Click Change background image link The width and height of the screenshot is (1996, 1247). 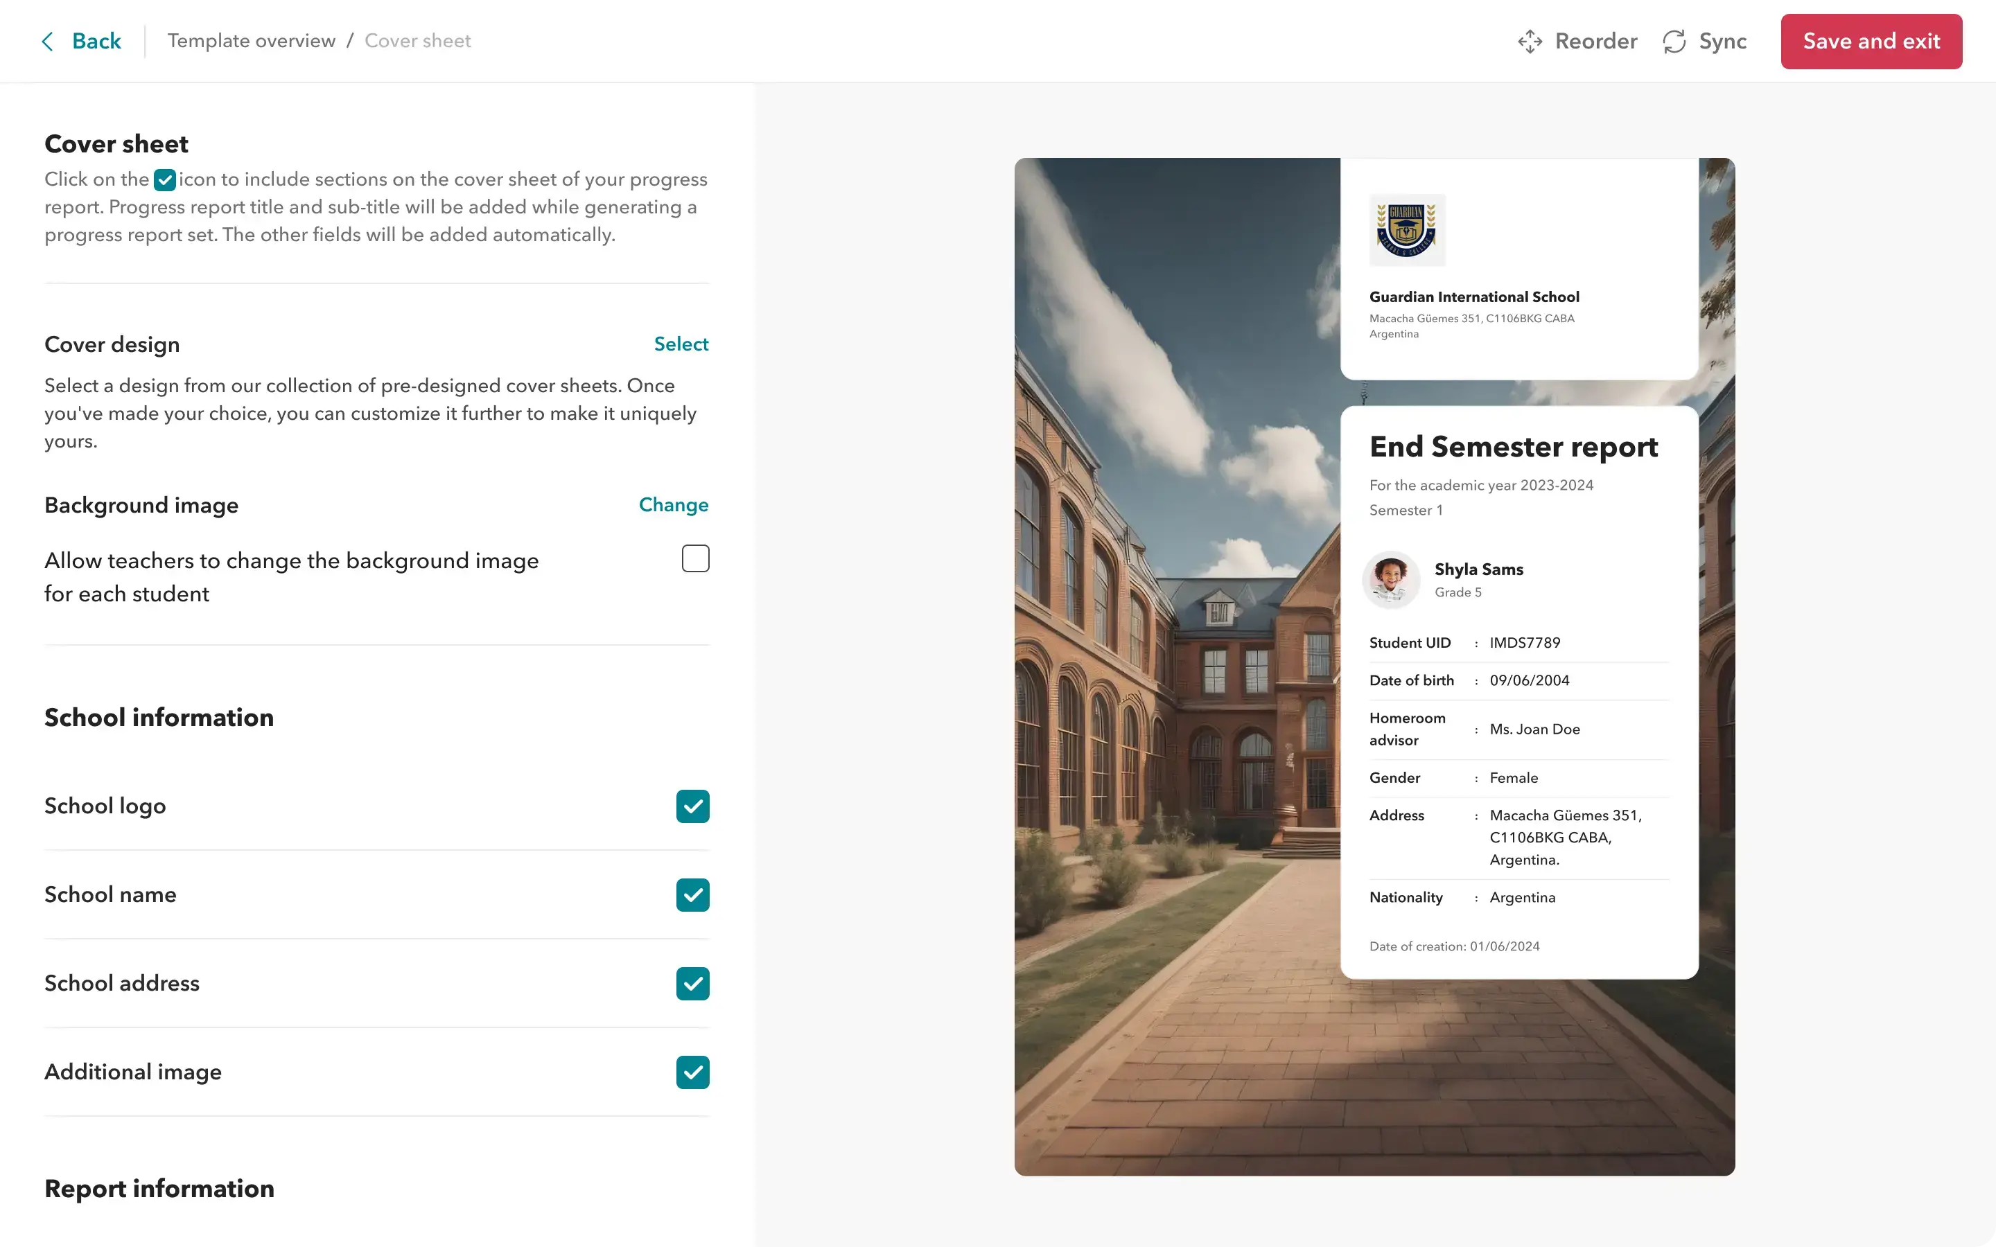click(674, 504)
